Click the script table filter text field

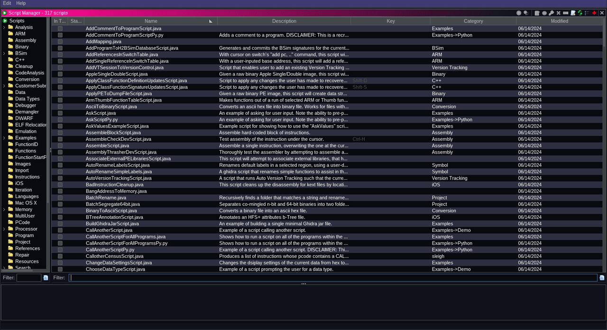tap(332, 278)
